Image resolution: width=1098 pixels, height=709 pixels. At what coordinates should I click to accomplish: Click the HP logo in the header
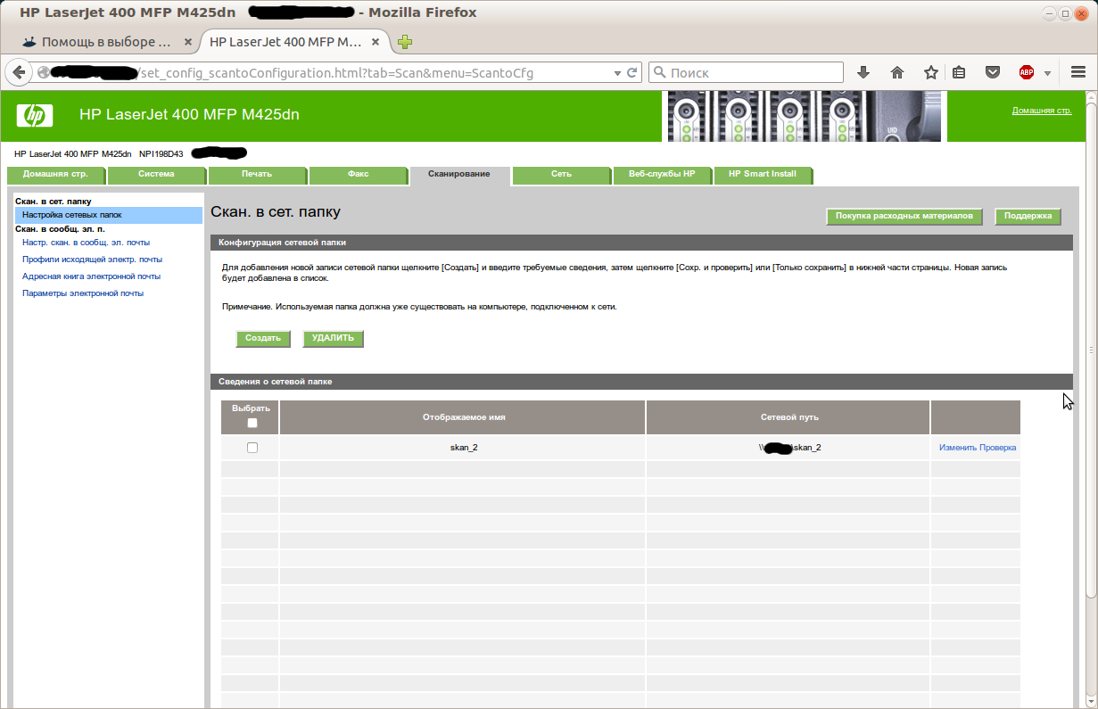click(x=35, y=115)
